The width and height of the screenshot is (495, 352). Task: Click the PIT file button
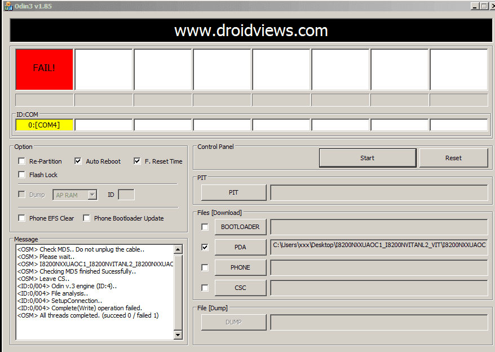pos(233,192)
